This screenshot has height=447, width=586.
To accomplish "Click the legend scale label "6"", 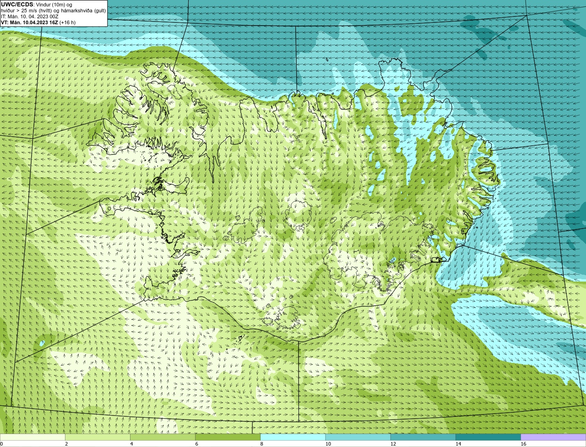I will (x=197, y=444).
